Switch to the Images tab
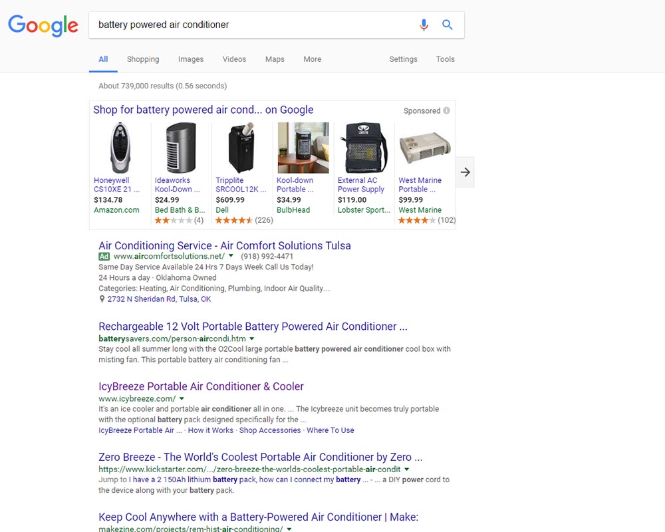 pos(191,59)
